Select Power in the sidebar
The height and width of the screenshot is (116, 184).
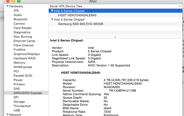pos(18,80)
